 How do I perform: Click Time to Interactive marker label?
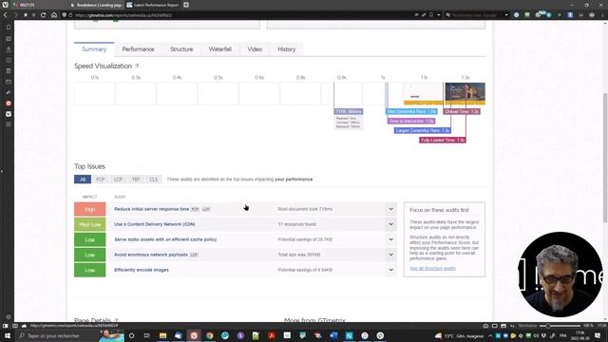point(411,121)
